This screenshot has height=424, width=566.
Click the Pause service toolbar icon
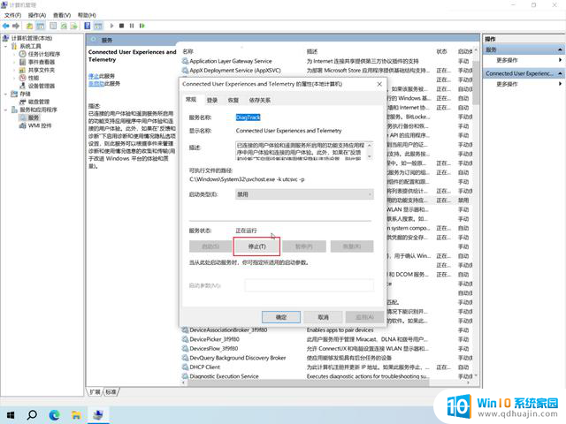(x=132, y=26)
